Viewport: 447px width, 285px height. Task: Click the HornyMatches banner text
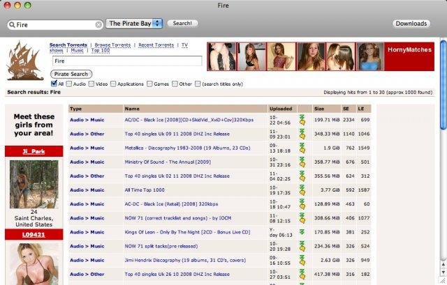point(409,49)
